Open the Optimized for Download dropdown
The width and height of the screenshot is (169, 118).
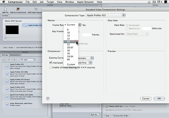tap(137, 34)
